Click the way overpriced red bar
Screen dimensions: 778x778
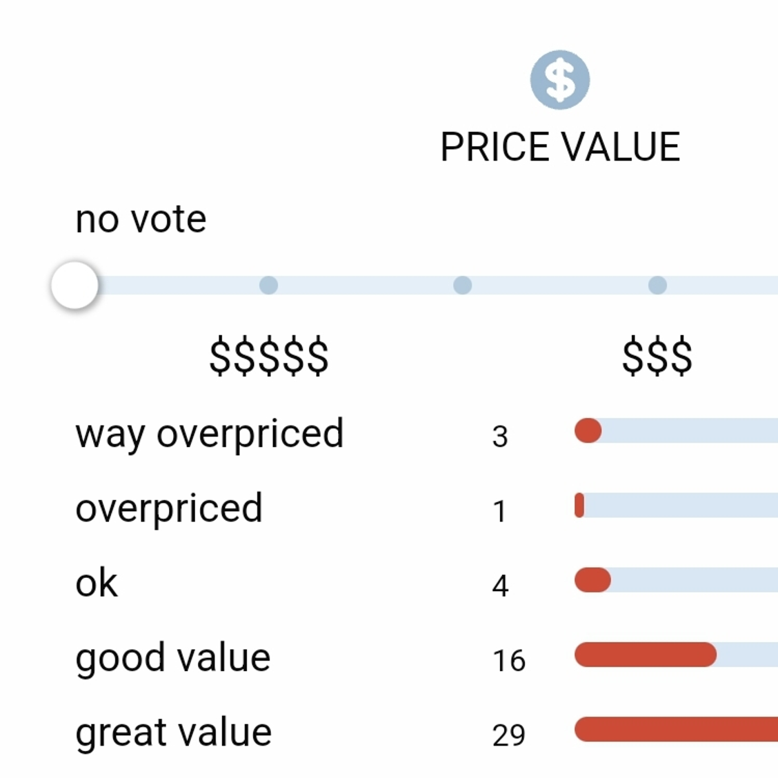click(588, 430)
